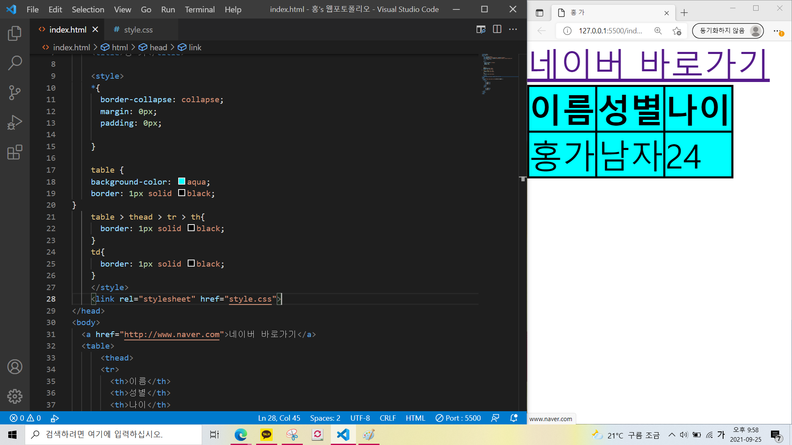Open the Explorer panel in VS Code
The image size is (792, 445).
[x=15, y=33]
